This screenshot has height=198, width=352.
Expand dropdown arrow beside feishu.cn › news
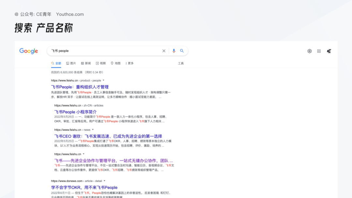pos(93,130)
